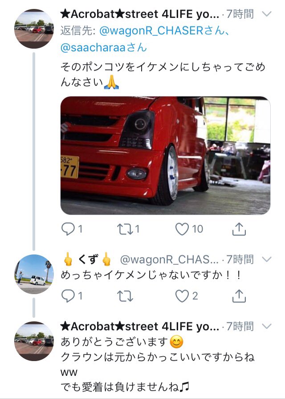Open Acrobat street avatar on last tweet
The height and width of the screenshot is (399, 285).
[x=34, y=341]
